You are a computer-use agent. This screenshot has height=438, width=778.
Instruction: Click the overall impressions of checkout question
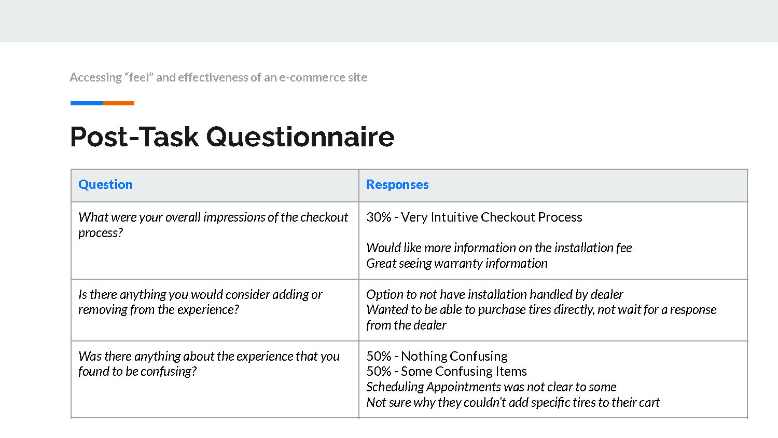point(213,225)
